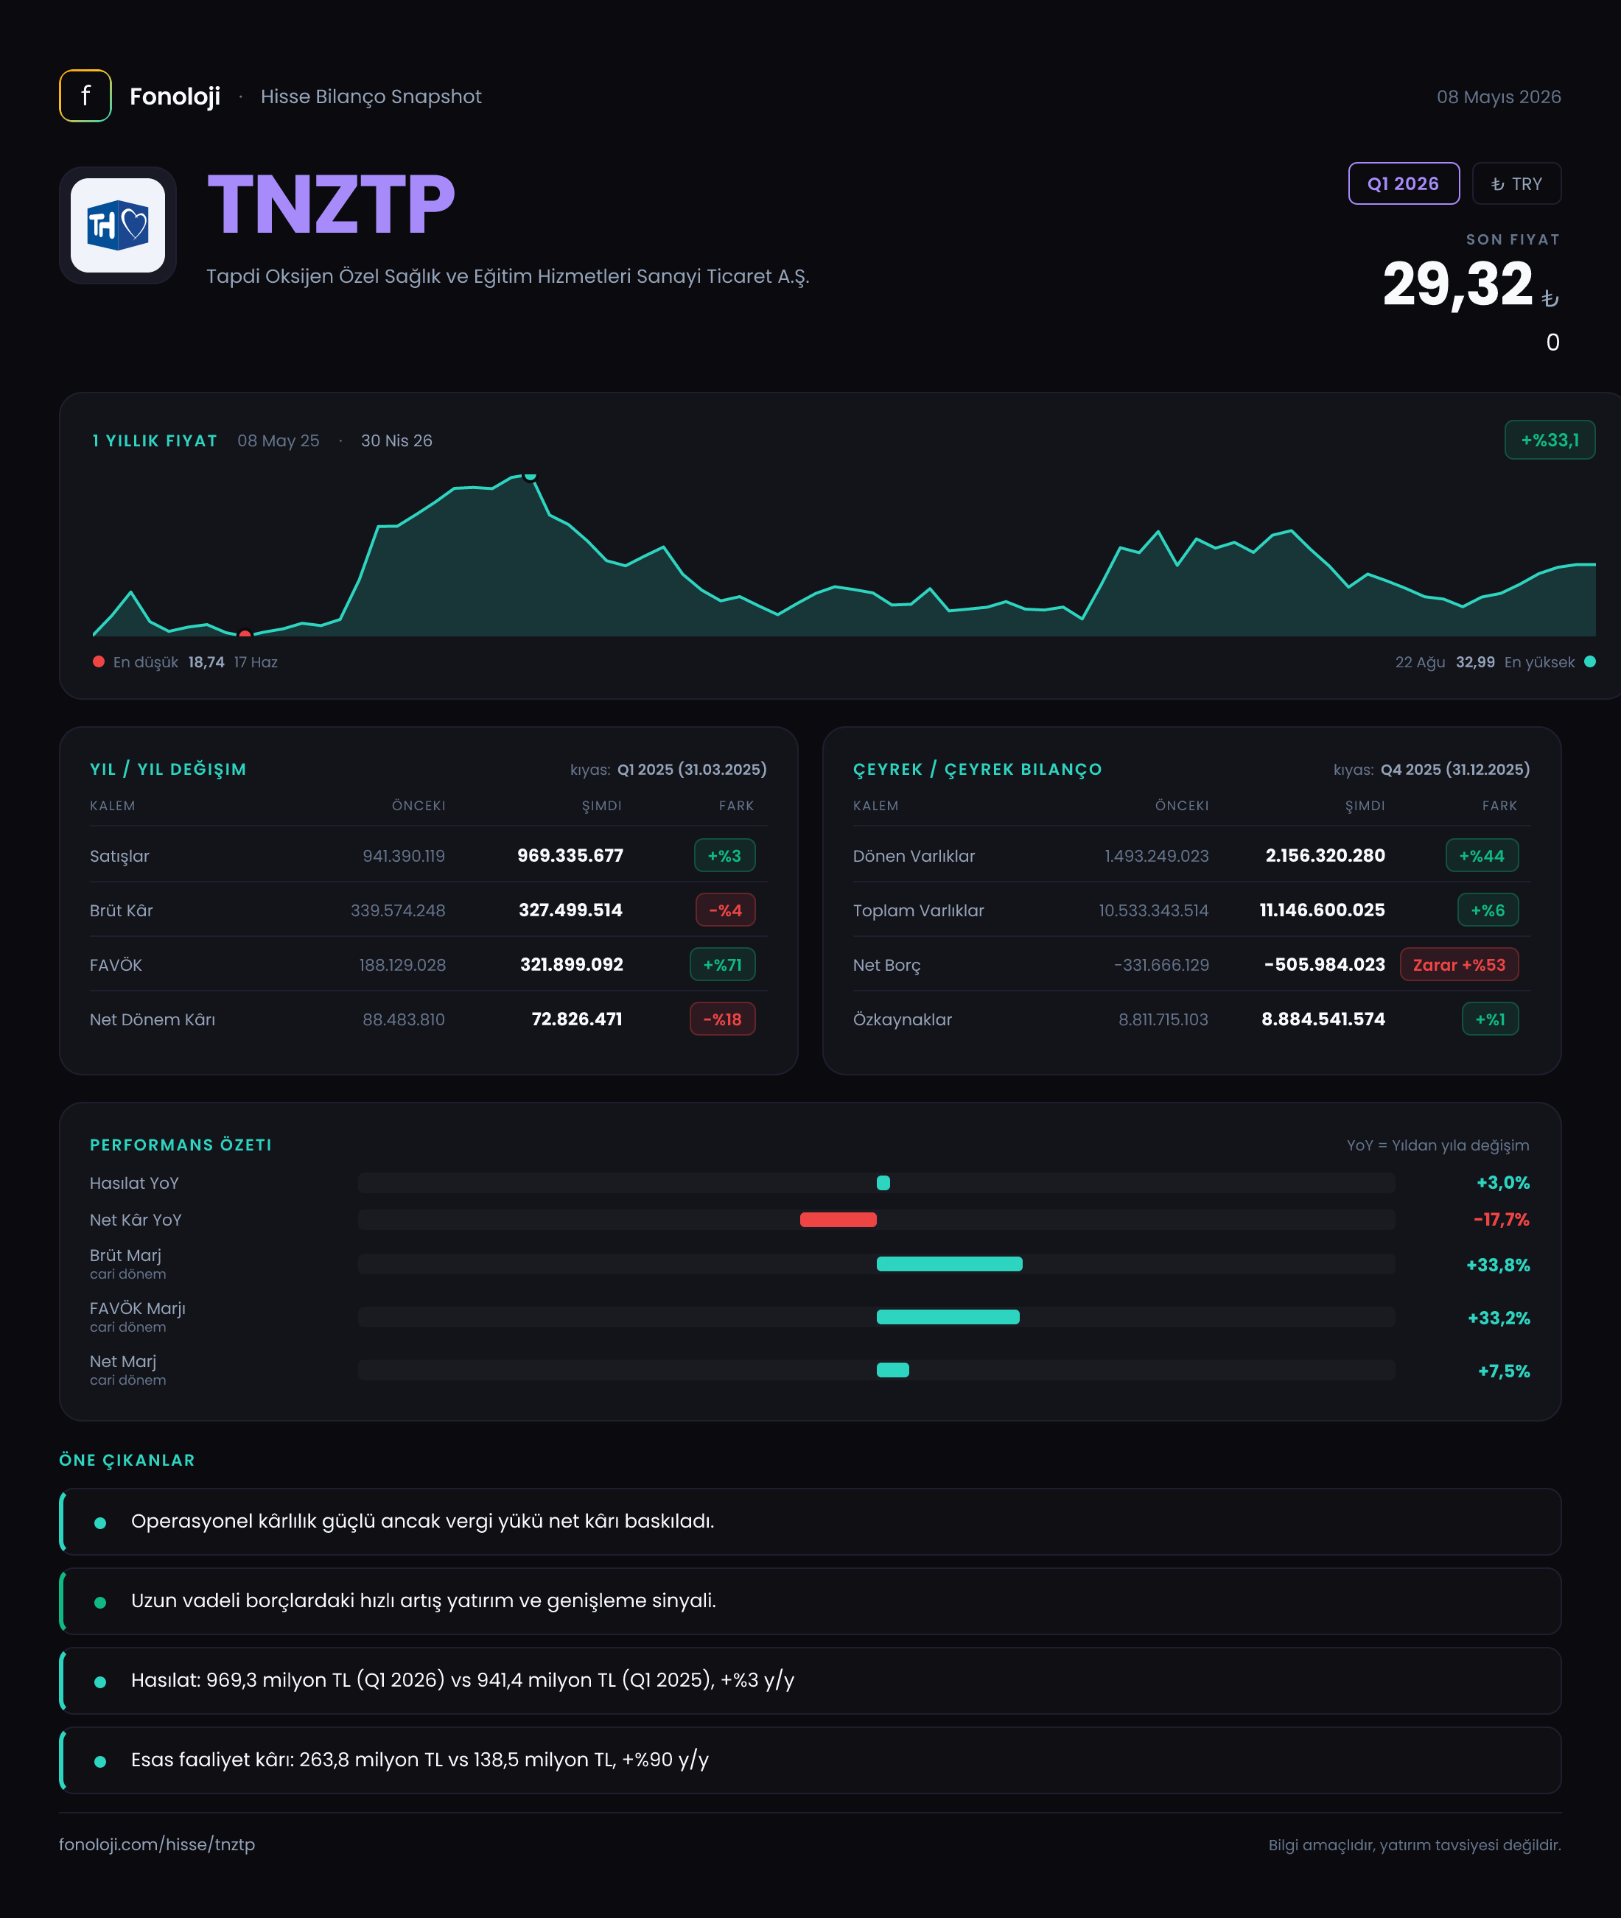The height and width of the screenshot is (1918, 1621).
Task: Click the 08 Mayıs 2026 report date
Action: [1499, 96]
